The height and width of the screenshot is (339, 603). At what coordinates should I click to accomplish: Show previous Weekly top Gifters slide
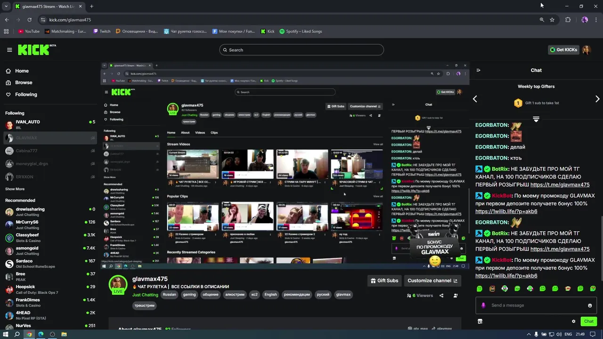tap(475, 99)
